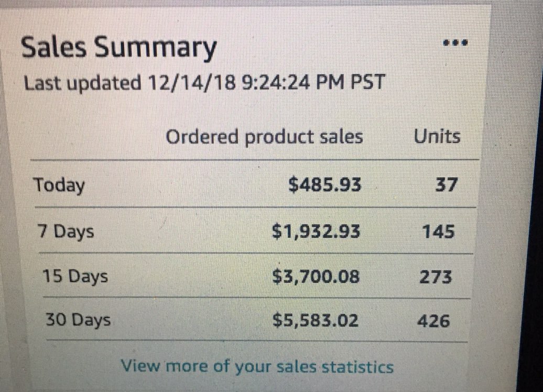The width and height of the screenshot is (543, 392).
Task: Click the 30 Days row label
Action: click(x=78, y=320)
